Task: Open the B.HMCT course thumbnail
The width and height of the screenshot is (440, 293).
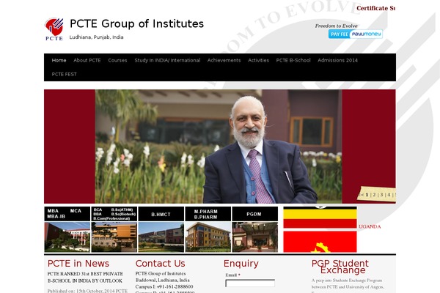Action: tap(161, 229)
